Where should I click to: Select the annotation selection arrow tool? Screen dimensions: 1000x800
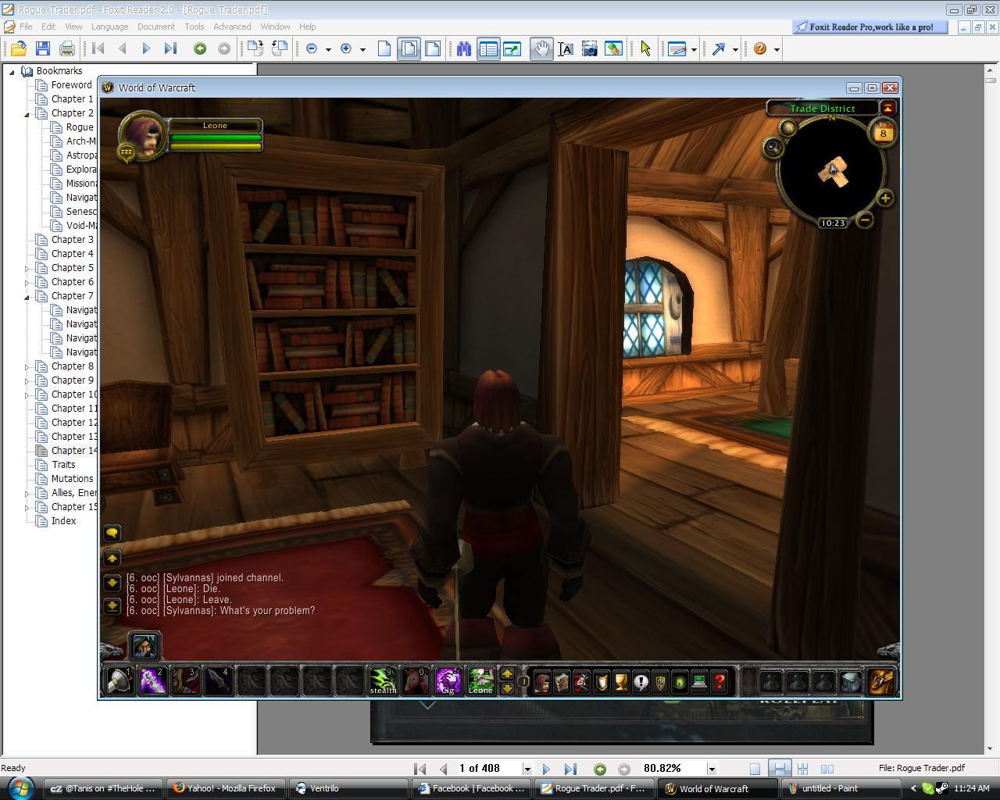click(x=645, y=48)
